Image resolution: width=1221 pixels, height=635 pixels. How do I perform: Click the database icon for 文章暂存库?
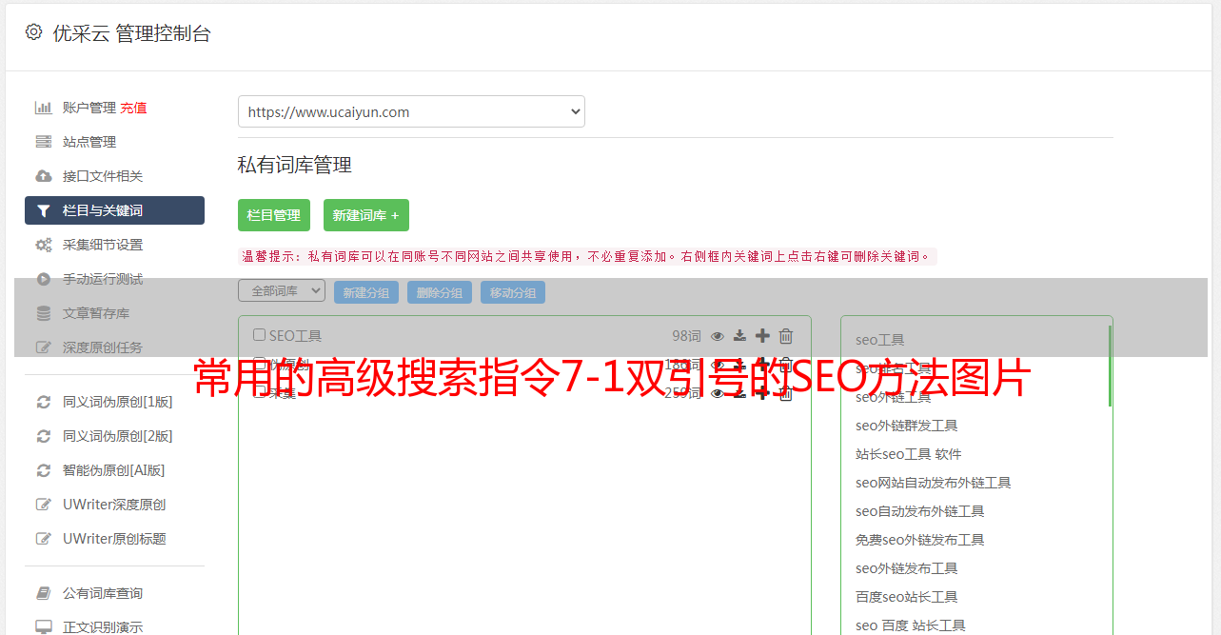pos(44,313)
